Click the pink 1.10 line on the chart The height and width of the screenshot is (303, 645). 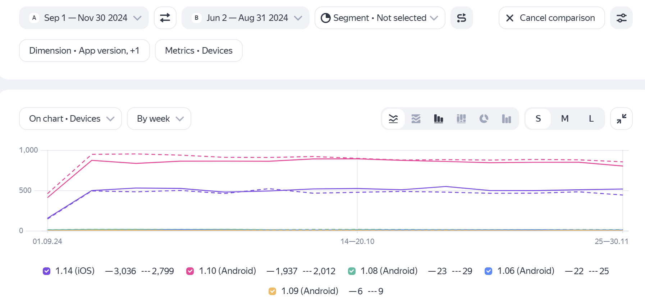[223, 161]
